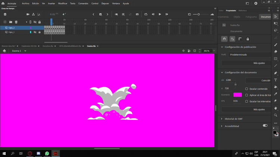Toggle the Accesibilidad switch
This screenshot has width=280, height=157.
pyautogui.click(x=265, y=125)
